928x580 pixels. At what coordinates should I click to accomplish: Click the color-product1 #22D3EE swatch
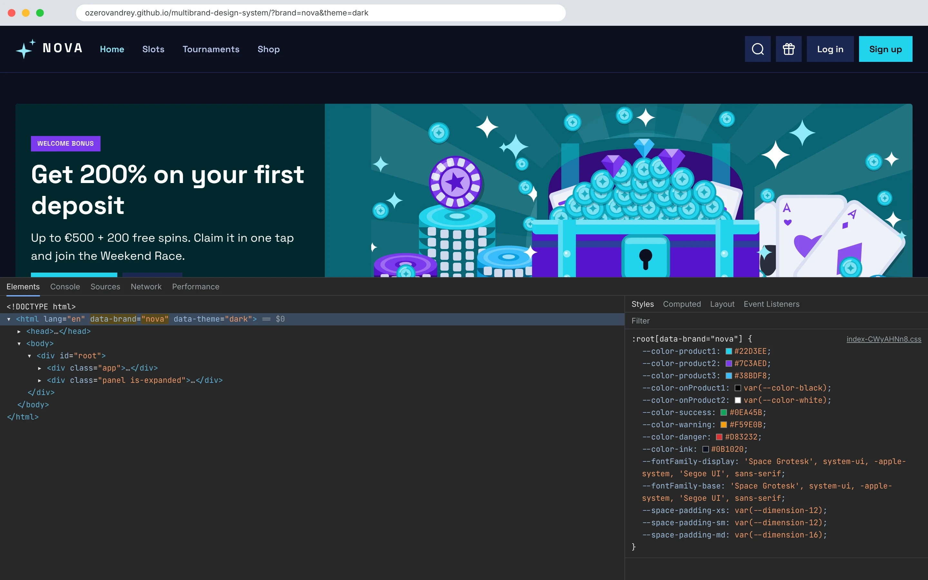click(x=729, y=351)
